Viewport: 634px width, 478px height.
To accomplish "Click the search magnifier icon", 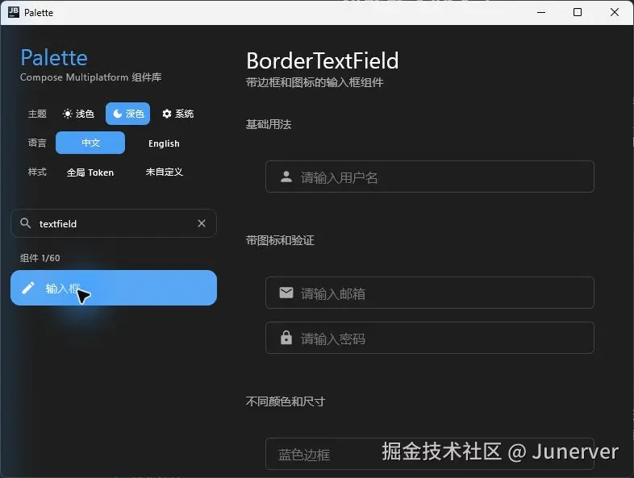I will (x=26, y=223).
